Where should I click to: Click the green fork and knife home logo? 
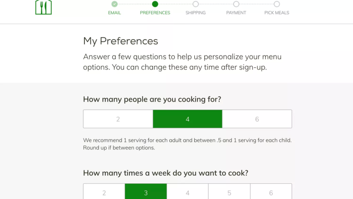[x=43, y=7]
